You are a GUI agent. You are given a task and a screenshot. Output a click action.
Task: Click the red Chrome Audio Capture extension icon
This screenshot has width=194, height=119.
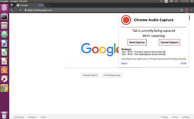click(x=187, y=10)
